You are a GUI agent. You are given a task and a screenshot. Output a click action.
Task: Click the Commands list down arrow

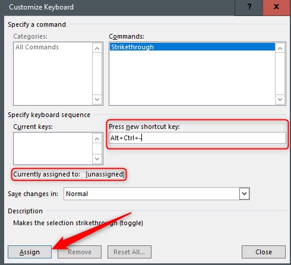[280, 99]
